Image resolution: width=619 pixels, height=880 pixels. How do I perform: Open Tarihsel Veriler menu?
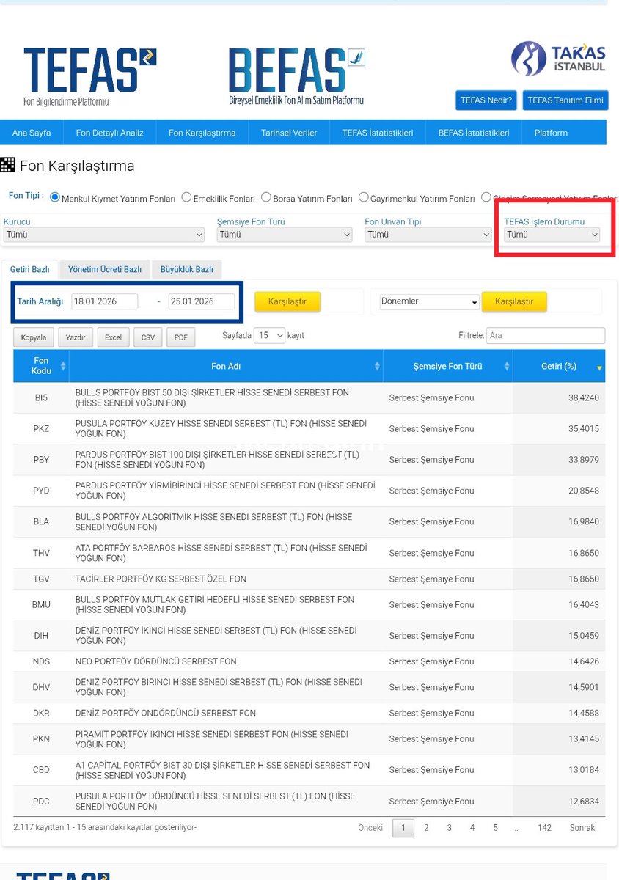click(x=289, y=133)
